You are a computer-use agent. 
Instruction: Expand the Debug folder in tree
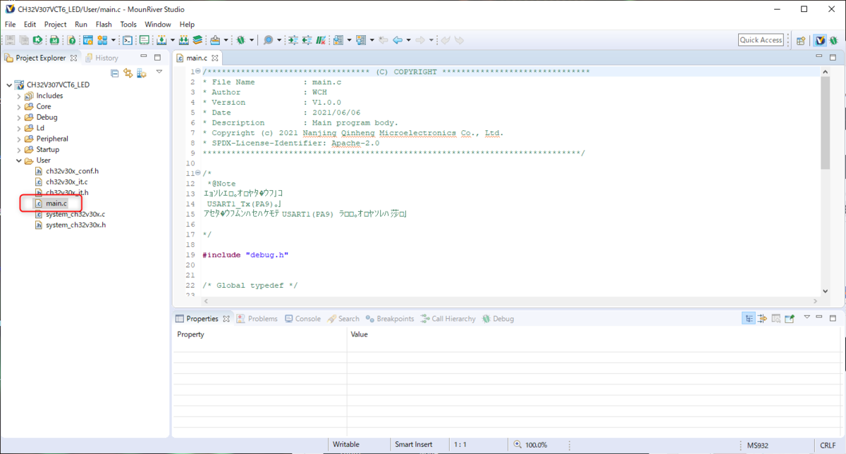point(19,118)
